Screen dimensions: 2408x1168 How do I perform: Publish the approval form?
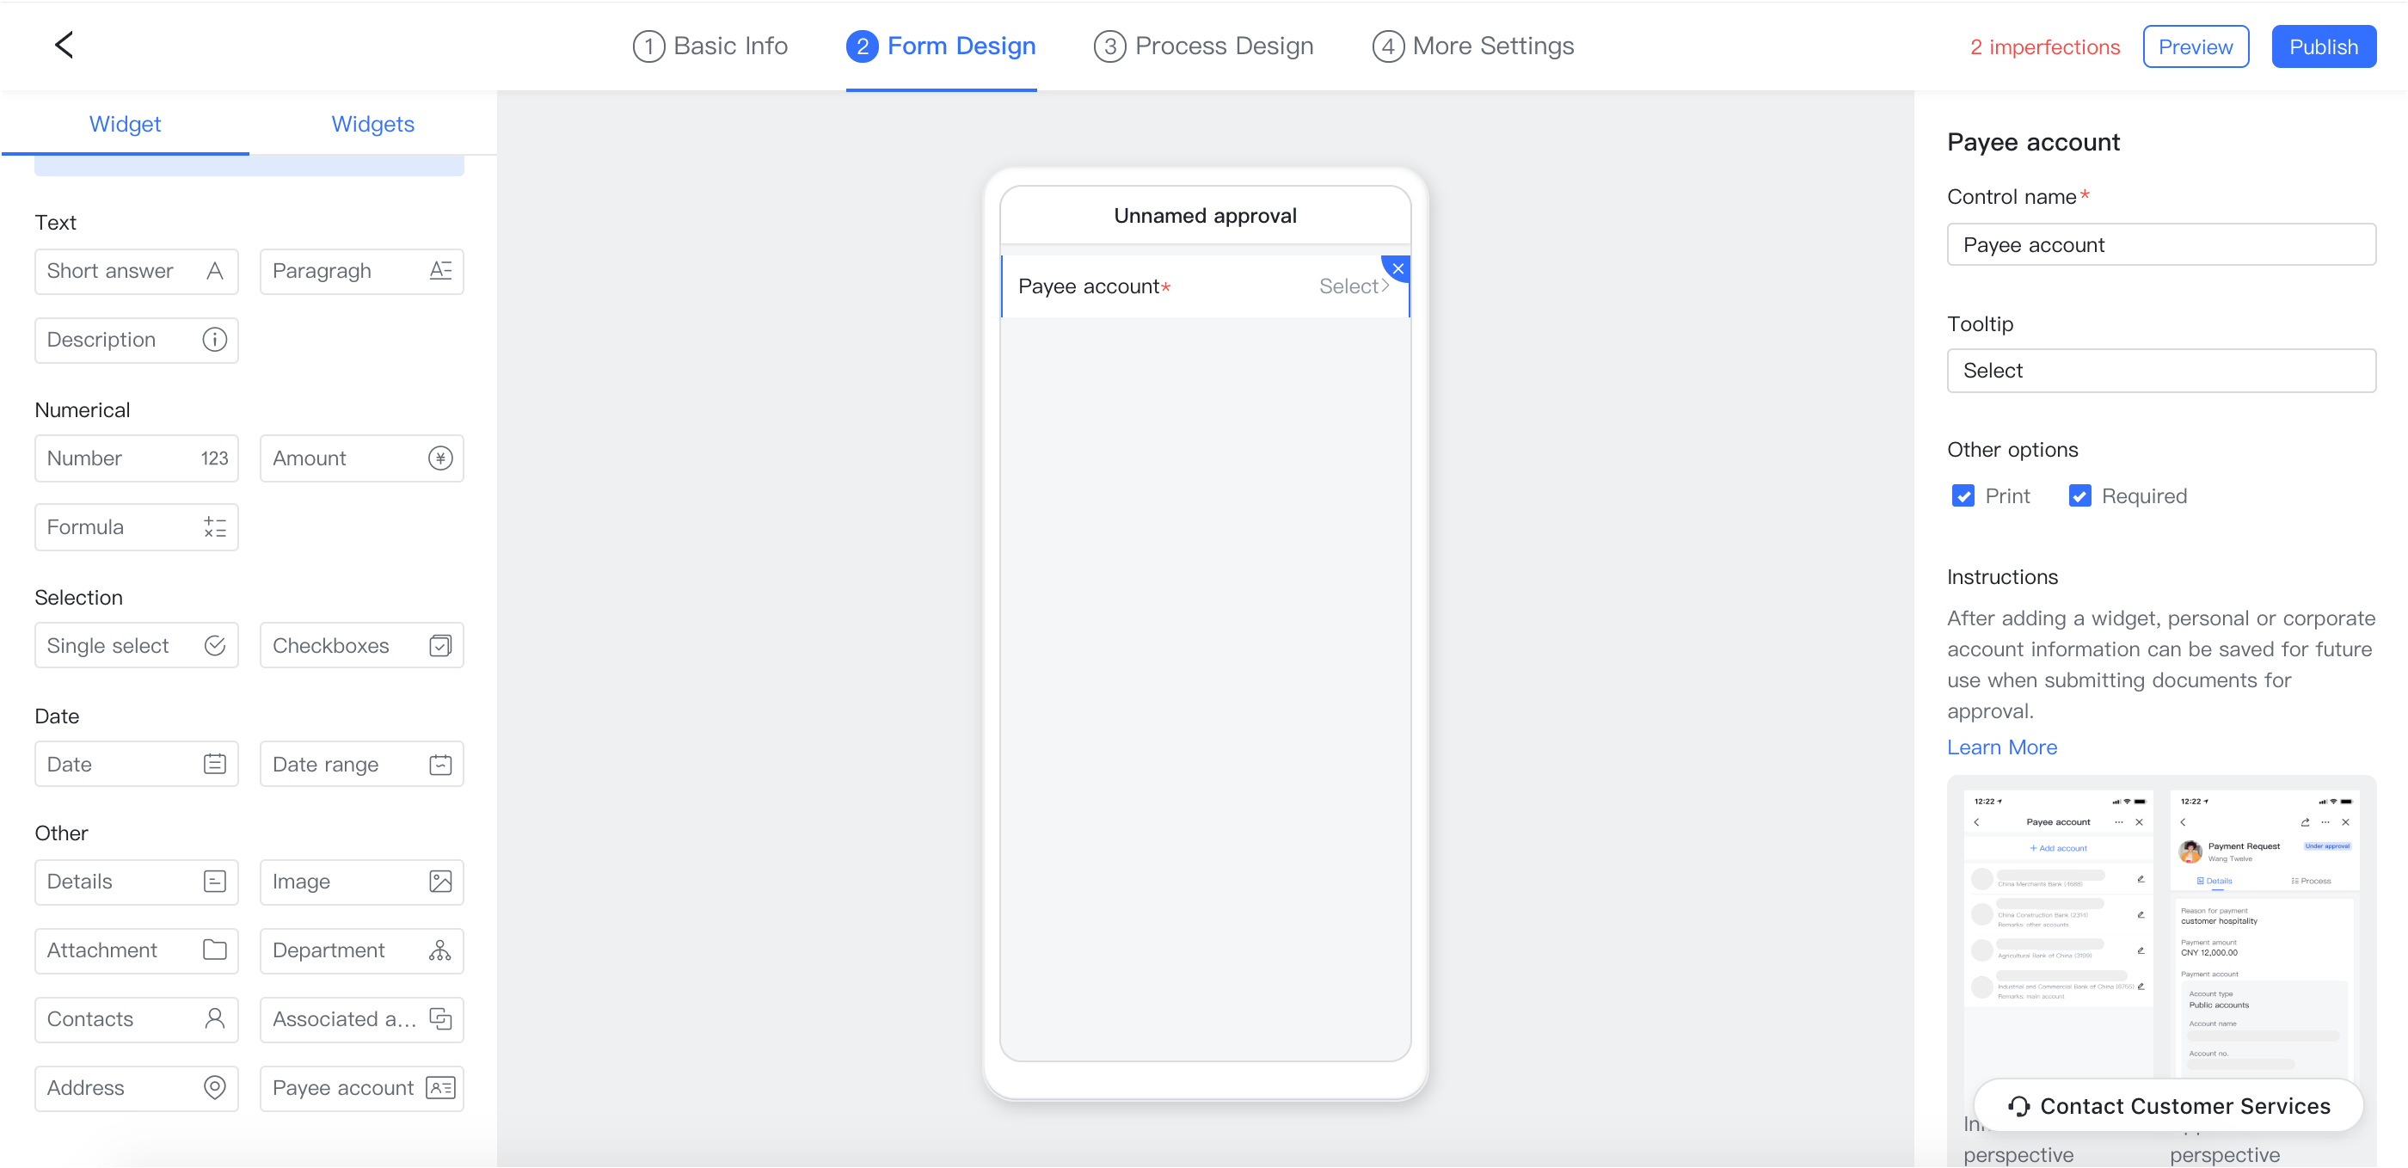(x=2324, y=46)
